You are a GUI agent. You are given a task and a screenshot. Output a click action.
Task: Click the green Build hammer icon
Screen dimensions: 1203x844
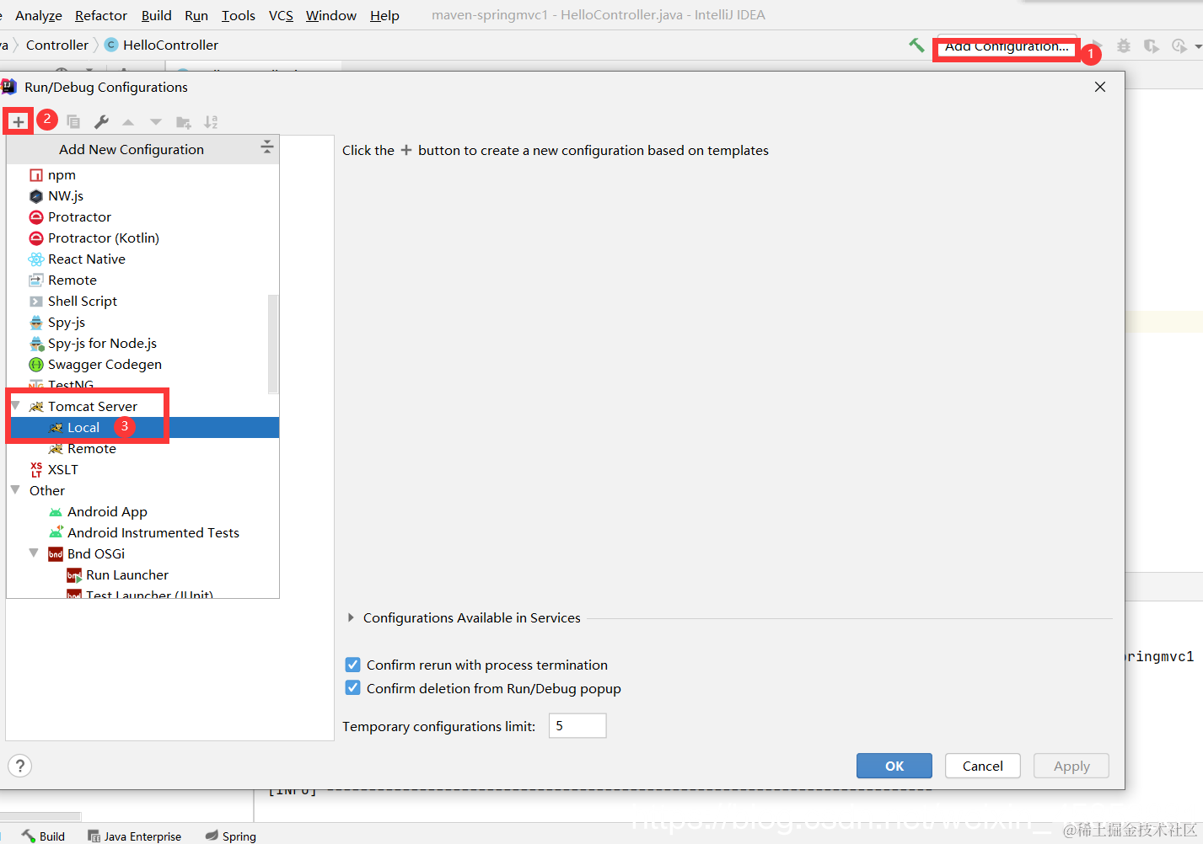tap(916, 45)
